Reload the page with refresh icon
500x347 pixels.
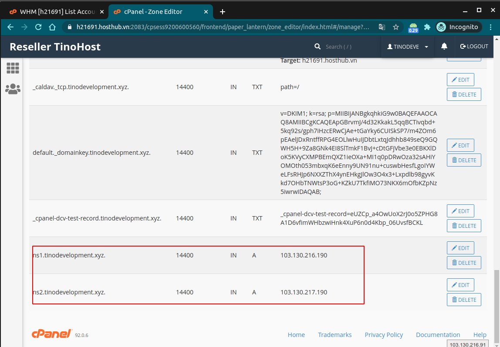(x=39, y=27)
